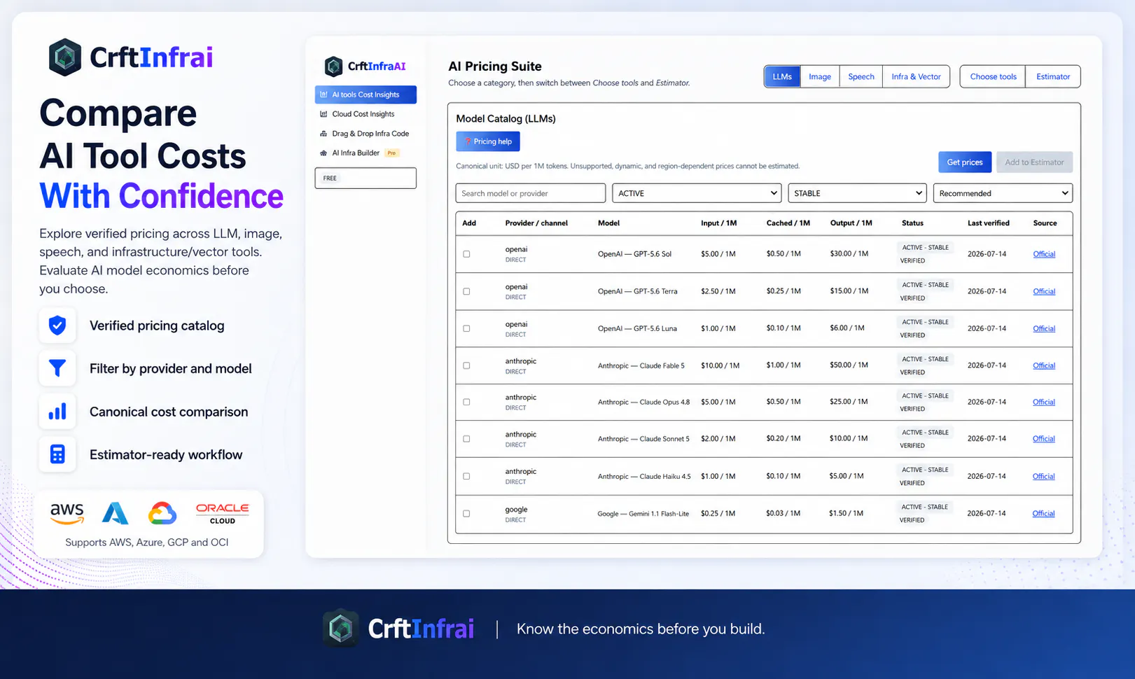Click the "Anthropic — Claude Sonnet 5" model name

click(643, 439)
